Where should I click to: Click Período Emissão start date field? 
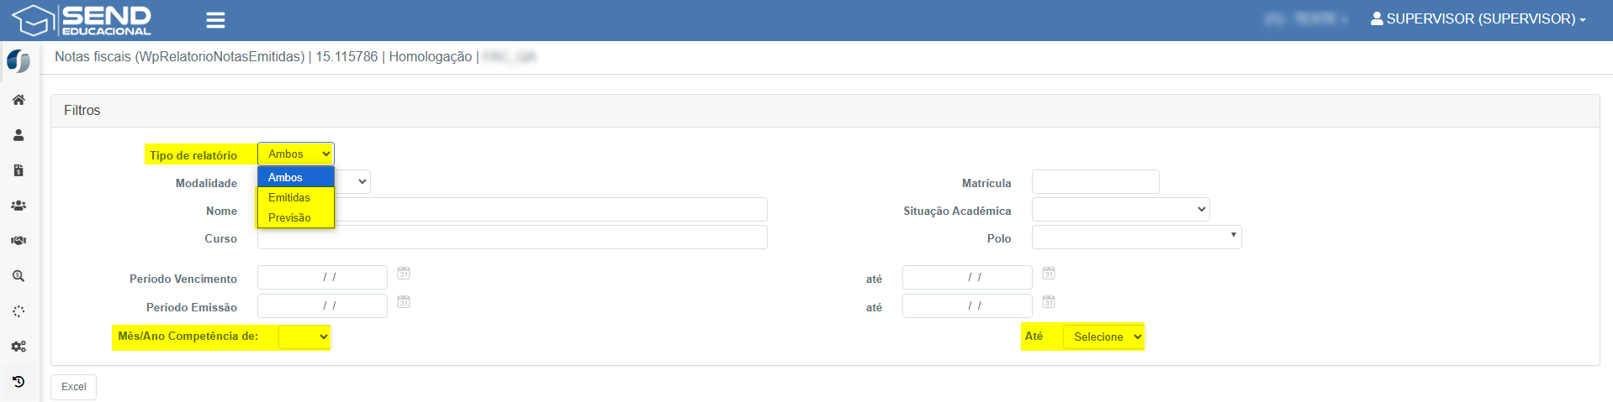tap(322, 305)
